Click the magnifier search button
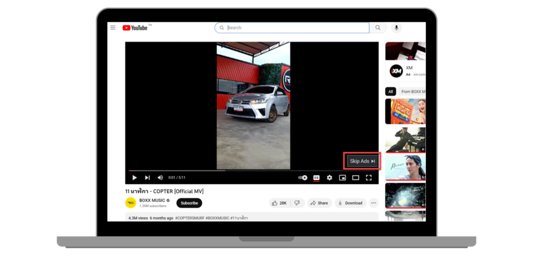Screen dimensions: 533x262 pos(378,28)
